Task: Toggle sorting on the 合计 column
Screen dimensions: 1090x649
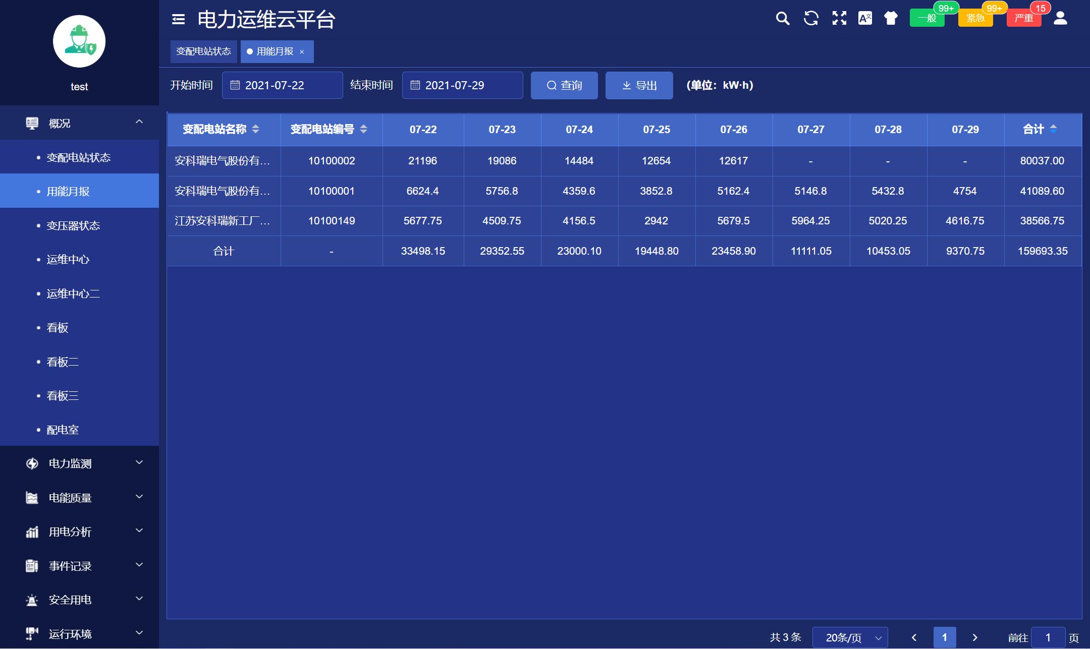Action: click(x=1054, y=129)
